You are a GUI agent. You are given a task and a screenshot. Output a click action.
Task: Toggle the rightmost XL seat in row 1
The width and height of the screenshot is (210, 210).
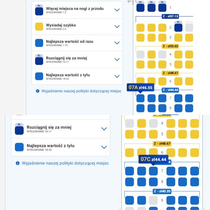(162, 7)
